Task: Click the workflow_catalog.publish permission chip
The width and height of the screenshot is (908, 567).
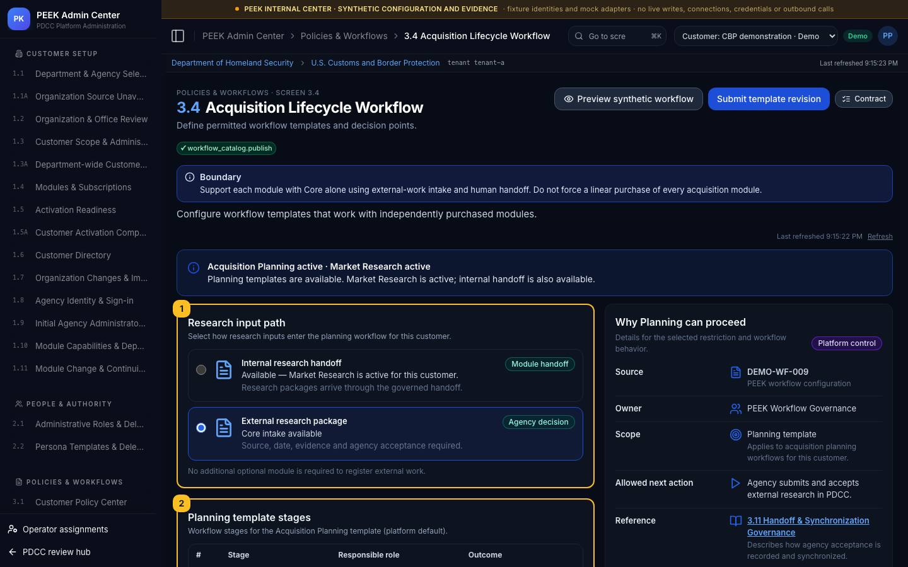Action: click(x=226, y=148)
